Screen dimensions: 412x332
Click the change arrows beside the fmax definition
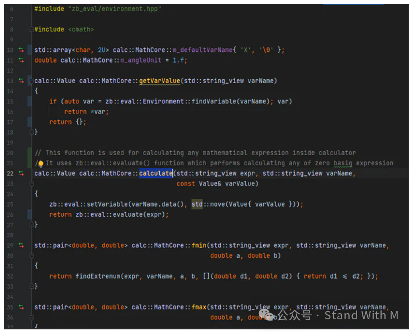pyautogui.click(x=21, y=307)
